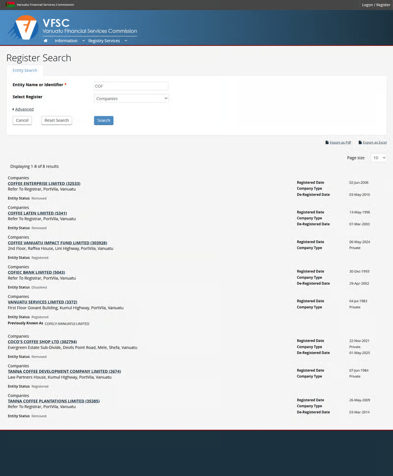Image resolution: width=393 pixels, height=476 pixels.
Task: Open COFFEE ENTERPRISE LIMITED (32533) record
Action: click(x=44, y=183)
